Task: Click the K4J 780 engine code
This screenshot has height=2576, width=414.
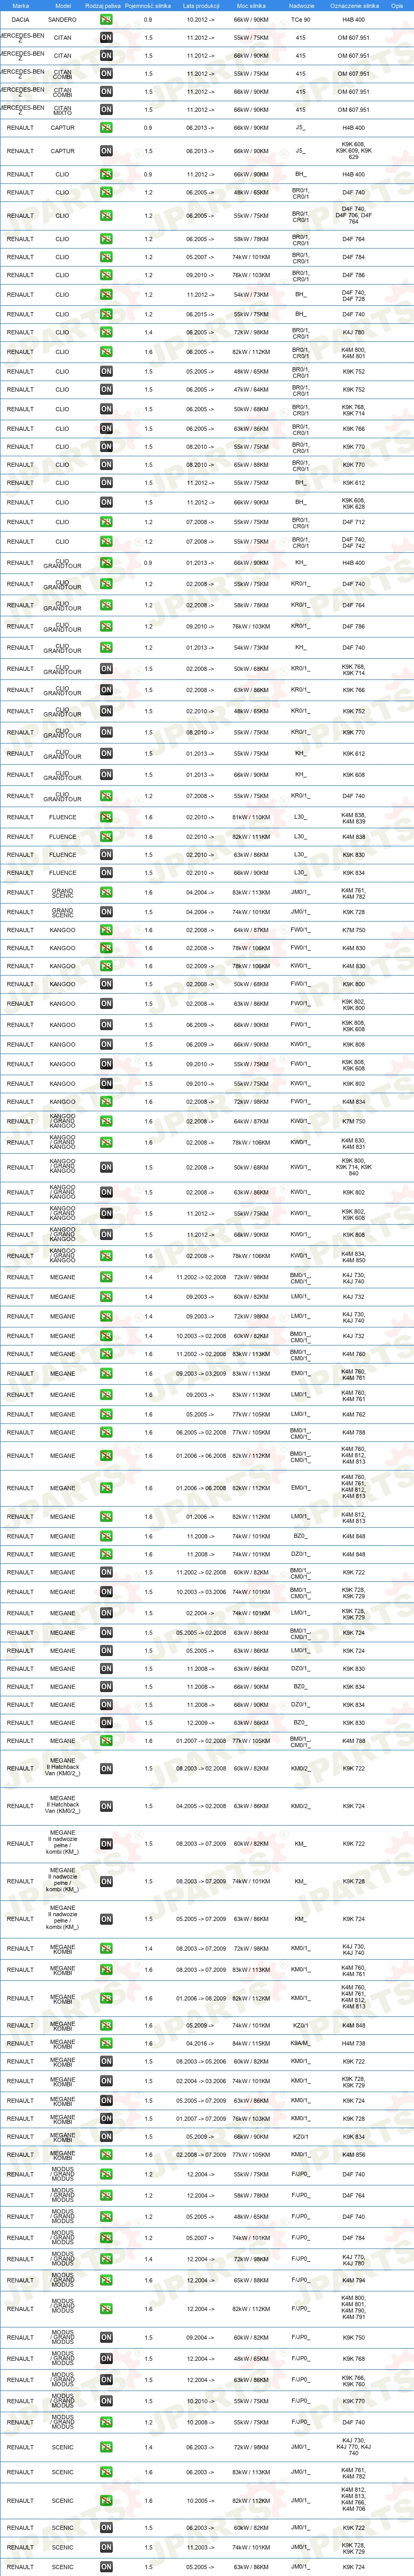Action: (354, 332)
